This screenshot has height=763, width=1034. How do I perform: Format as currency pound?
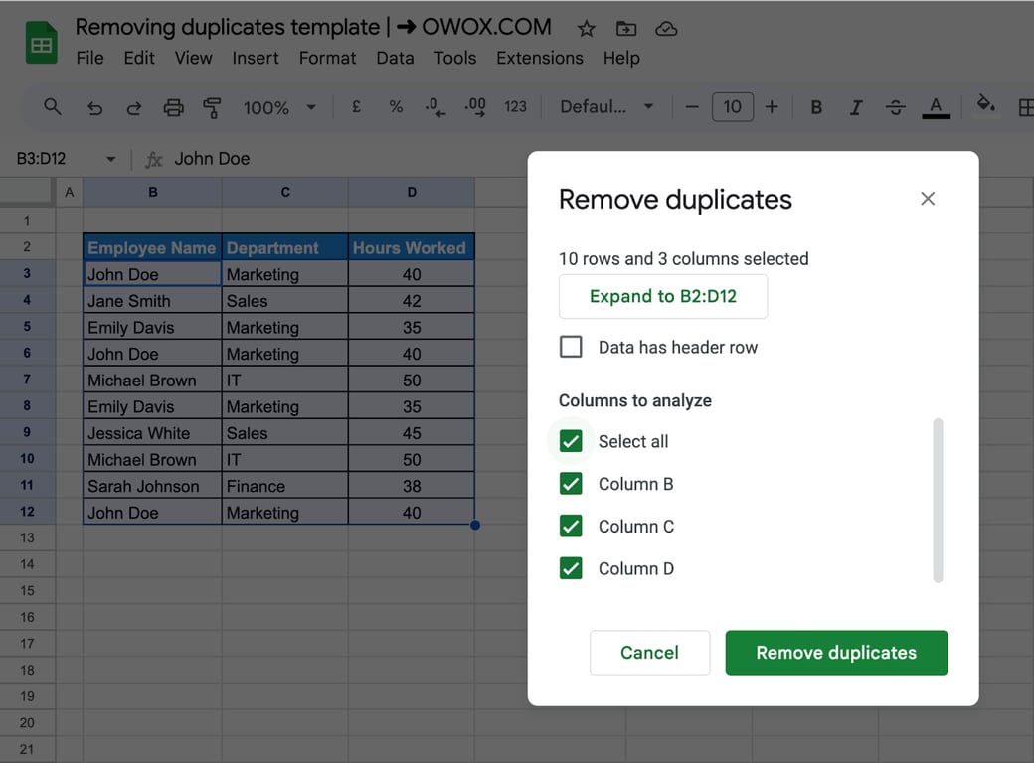pos(356,106)
